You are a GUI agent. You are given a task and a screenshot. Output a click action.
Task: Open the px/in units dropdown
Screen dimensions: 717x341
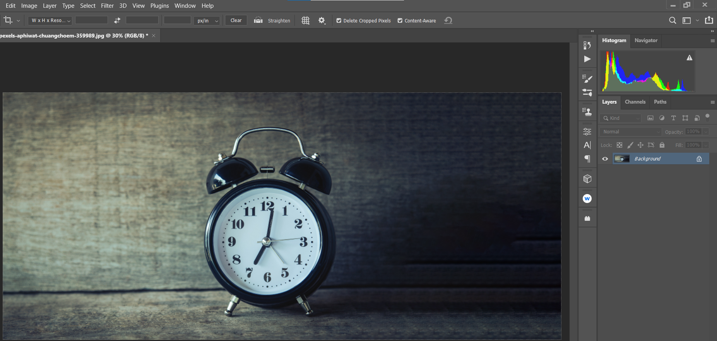pos(207,20)
